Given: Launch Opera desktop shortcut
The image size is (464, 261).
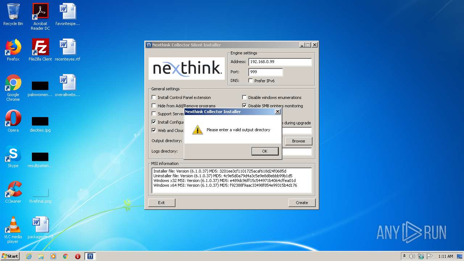Looking at the screenshot, I should coord(13,121).
